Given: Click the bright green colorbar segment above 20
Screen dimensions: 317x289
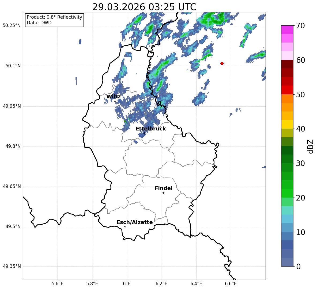Looking at the screenshot, I should coord(287,193).
